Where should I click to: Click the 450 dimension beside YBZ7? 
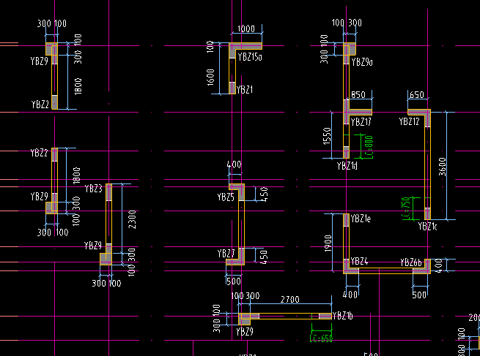coord(263,257)
